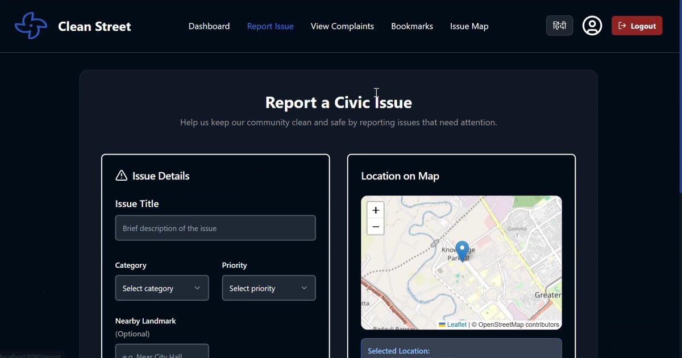This screenshot has height=358, width=682.
Task: Click the Selected Location label
Action: [x=399, y=351]
